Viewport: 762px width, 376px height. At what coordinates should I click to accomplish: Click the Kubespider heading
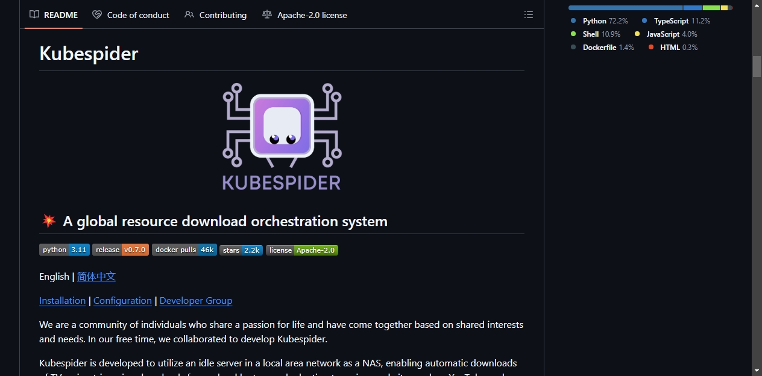[x=89, y=54]
